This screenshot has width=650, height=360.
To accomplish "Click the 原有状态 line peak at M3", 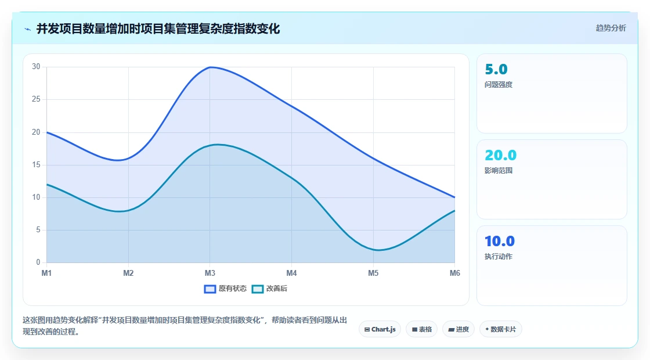I will pos(210,67).
